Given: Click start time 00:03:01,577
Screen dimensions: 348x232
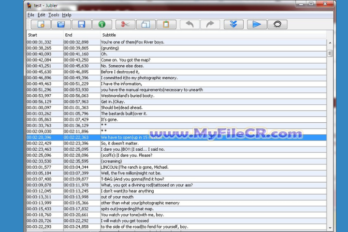Looking at the screenshot, I should [x=39, y=167].
